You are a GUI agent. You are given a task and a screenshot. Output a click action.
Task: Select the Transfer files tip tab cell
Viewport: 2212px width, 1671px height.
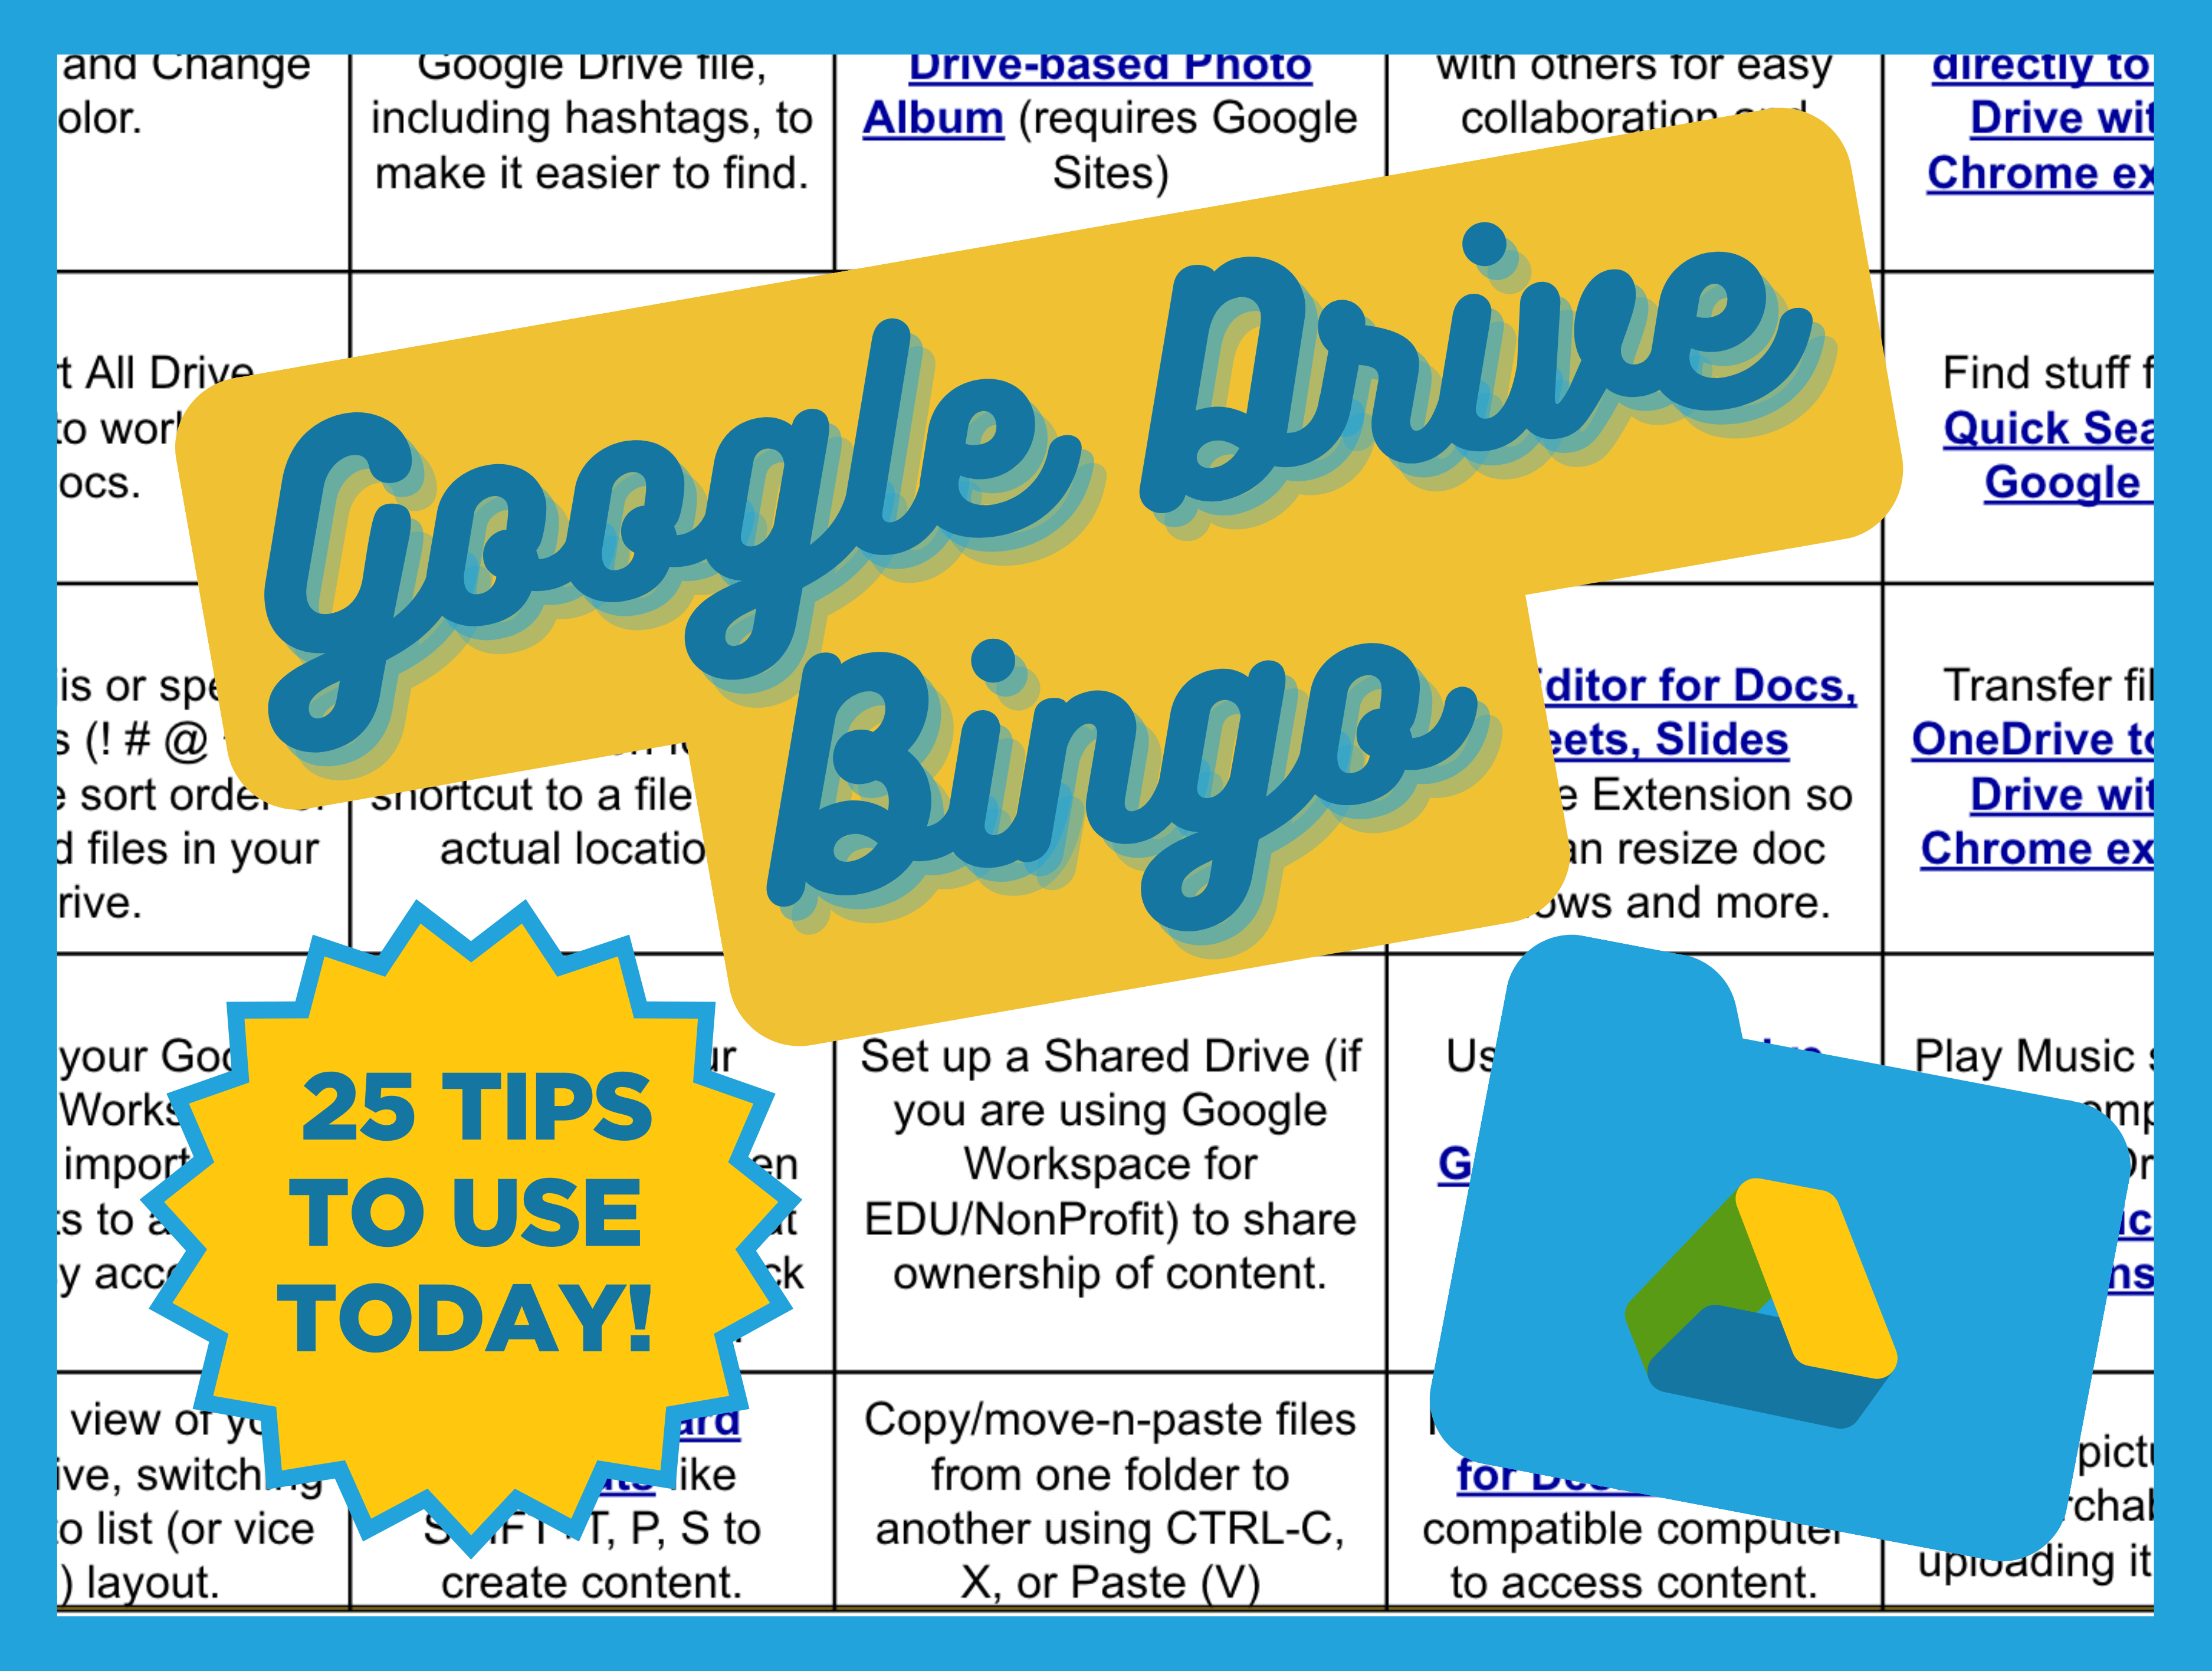pos(2019,772)
